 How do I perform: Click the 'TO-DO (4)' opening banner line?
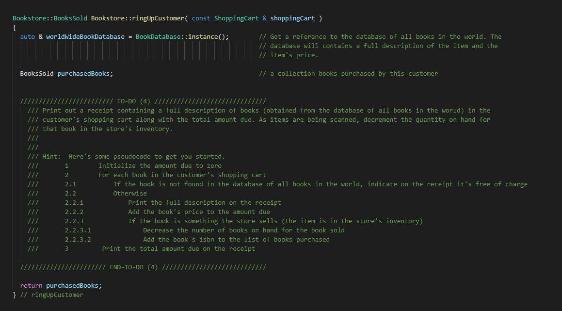click(143, 101)
